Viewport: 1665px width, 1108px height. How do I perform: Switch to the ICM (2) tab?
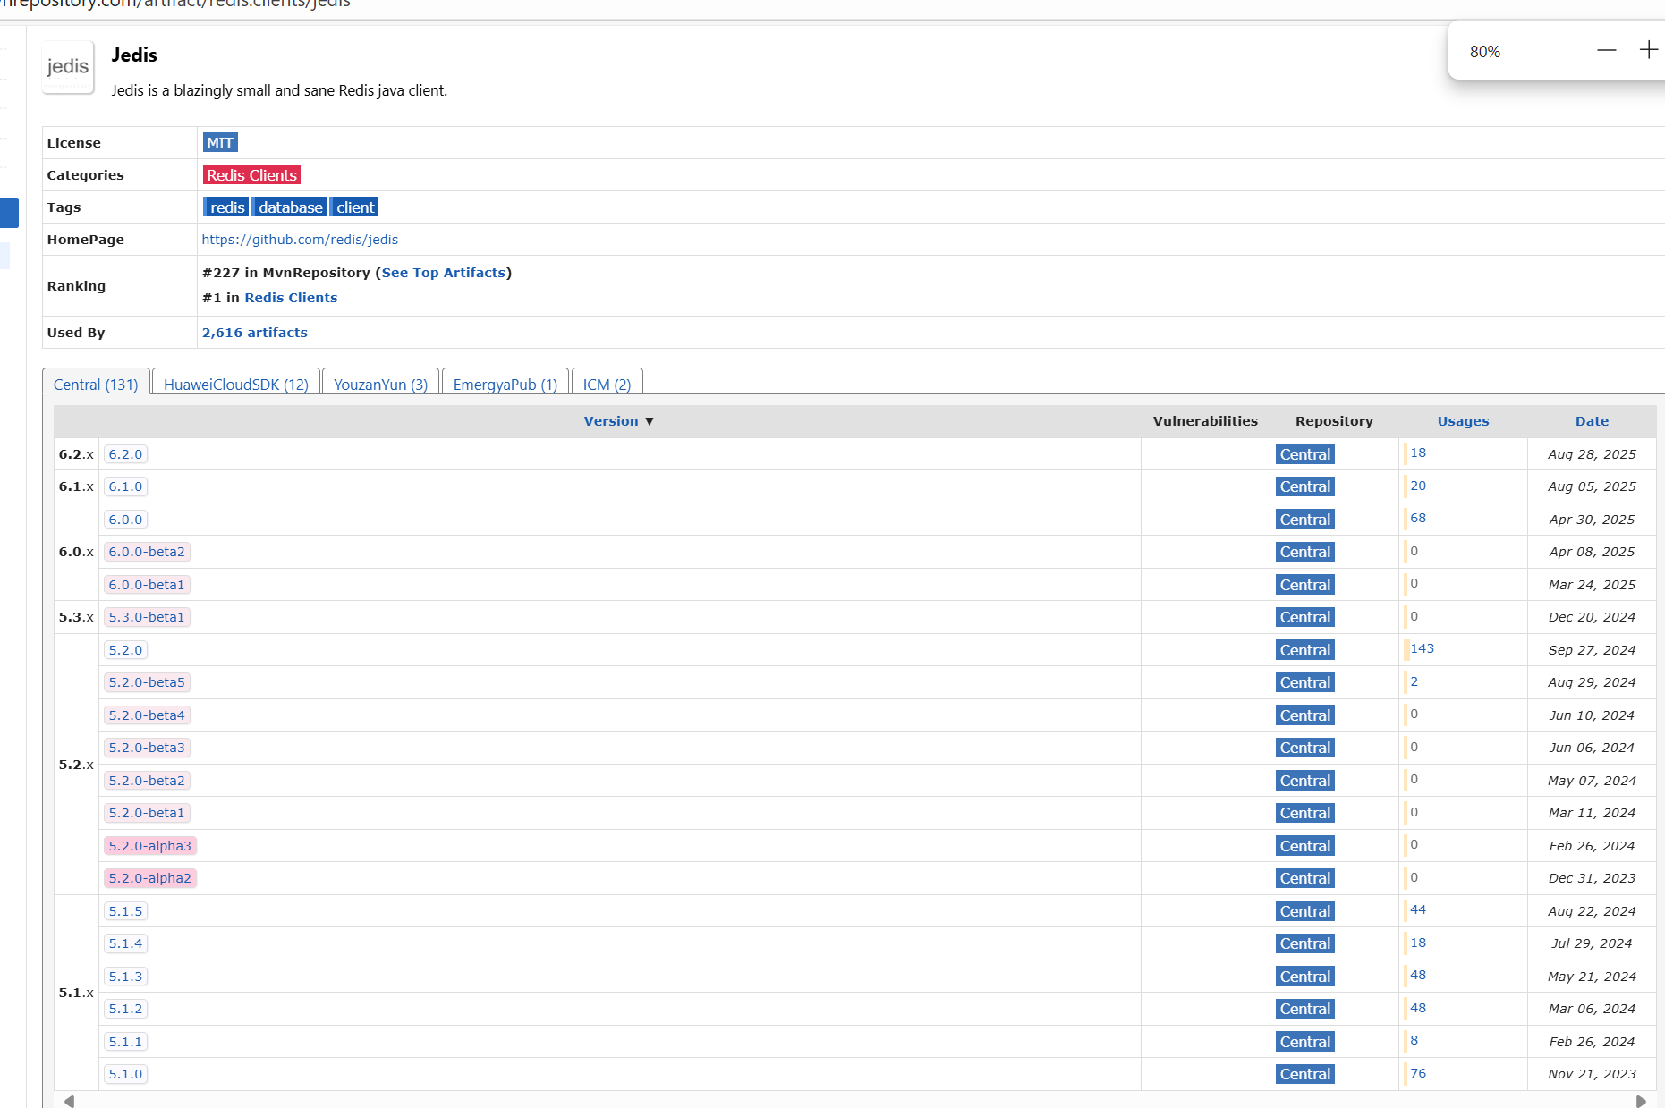[607, 384]
